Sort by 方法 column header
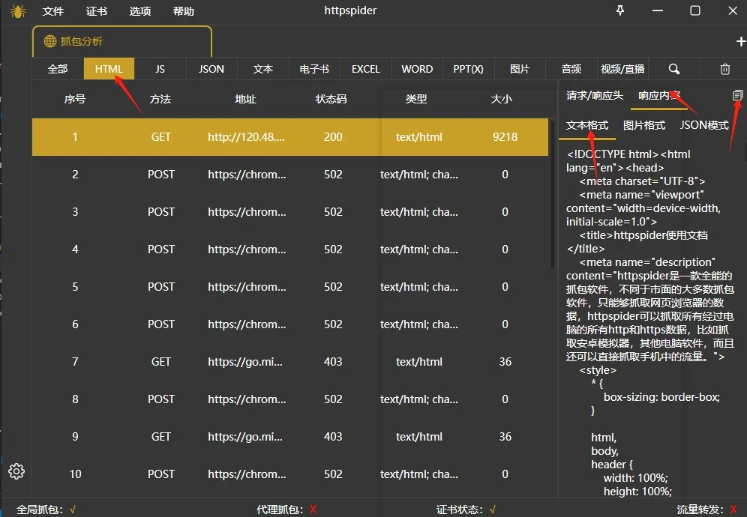 coord(160,99)
